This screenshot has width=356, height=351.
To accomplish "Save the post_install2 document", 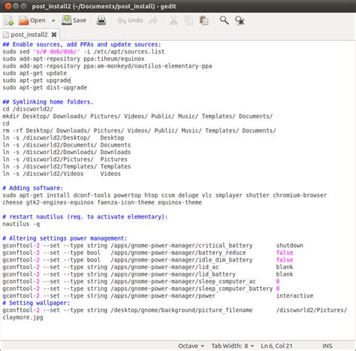I will (74, 20).
